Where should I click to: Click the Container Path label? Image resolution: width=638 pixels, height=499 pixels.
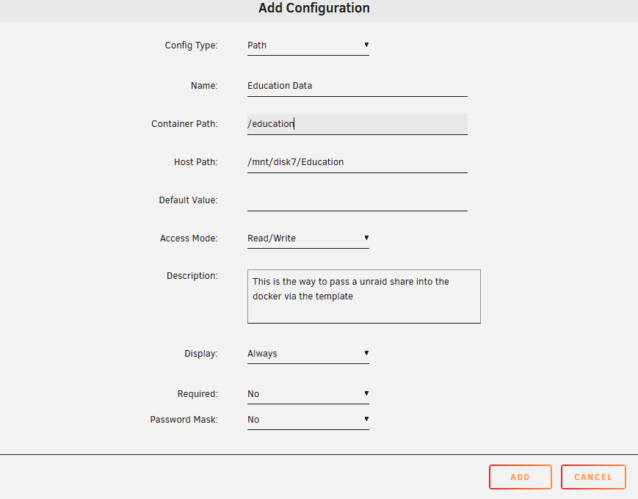pos(184,123)
